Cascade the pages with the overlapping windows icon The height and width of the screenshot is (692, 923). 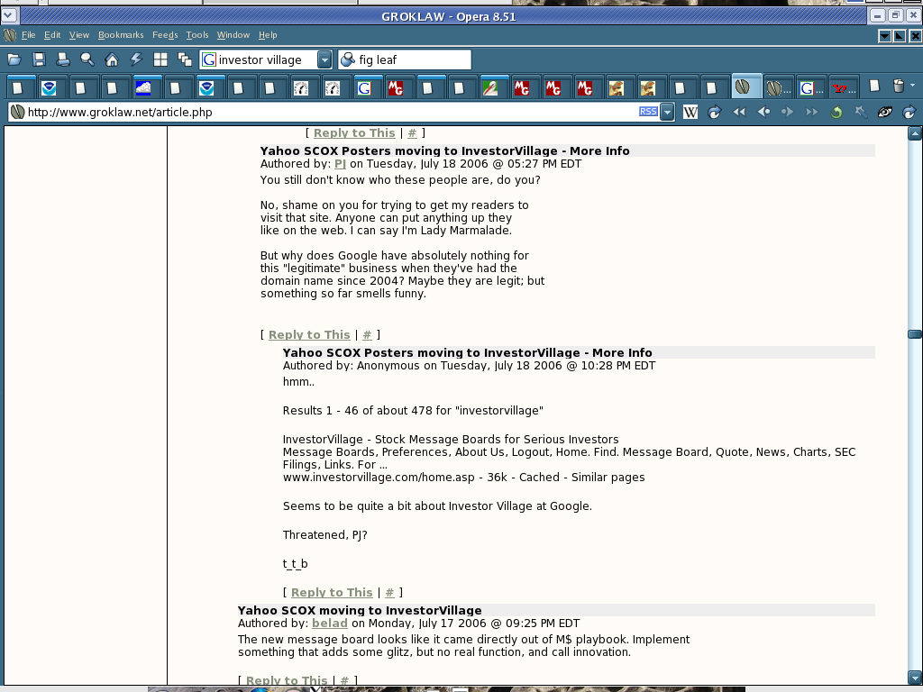click(185, 59)
